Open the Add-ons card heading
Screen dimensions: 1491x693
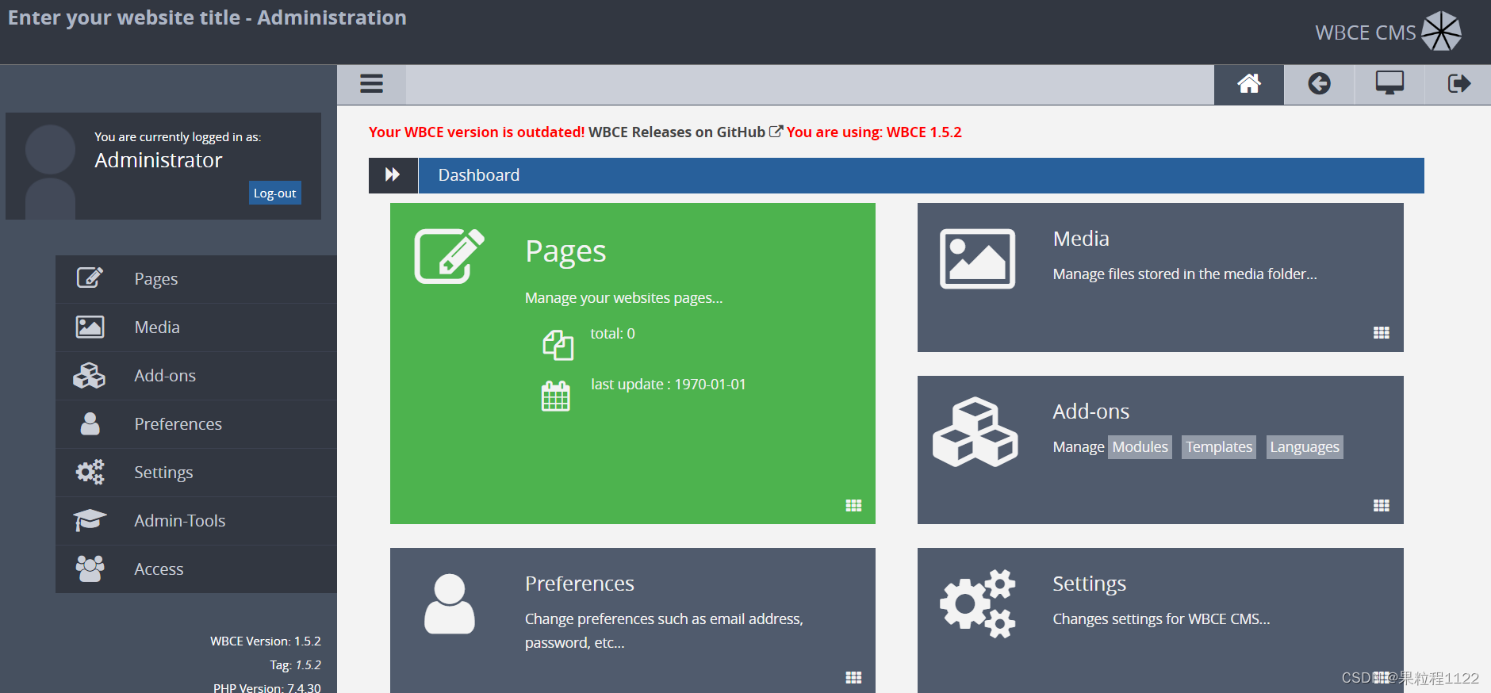[1091, 412]
